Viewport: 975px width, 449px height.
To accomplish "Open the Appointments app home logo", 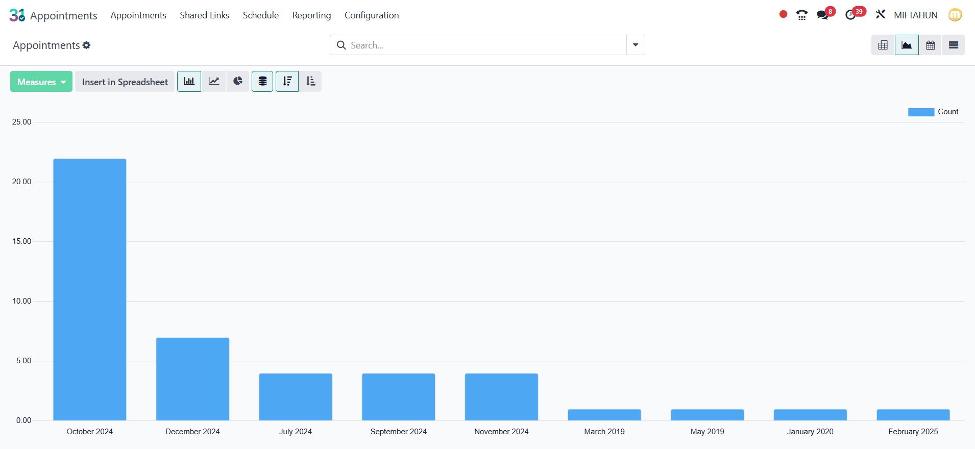I will (x=17, y=15).
